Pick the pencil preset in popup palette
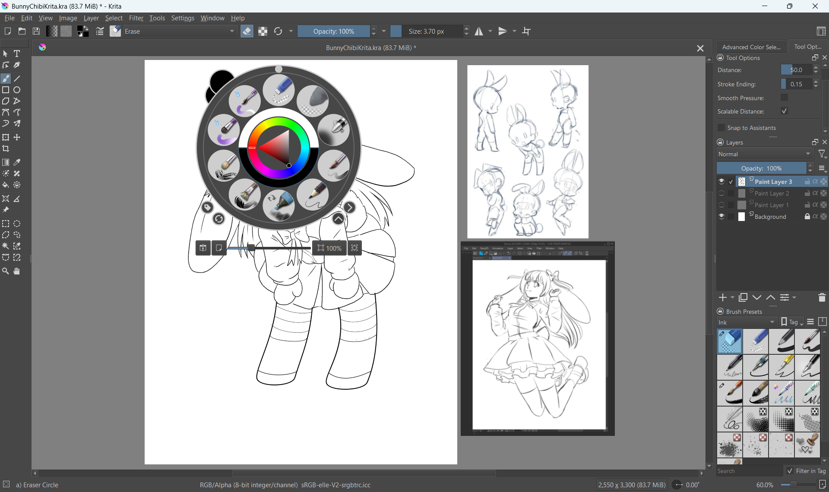The image size is (829, 492). tap(313, 194)
